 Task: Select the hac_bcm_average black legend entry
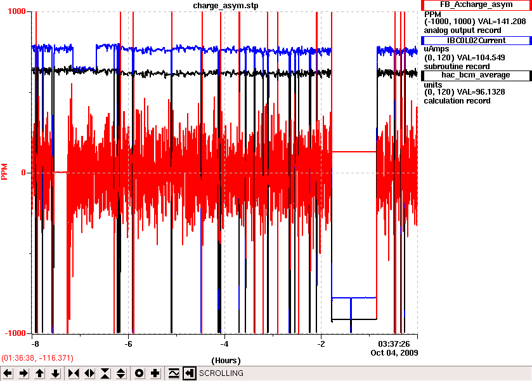point(476,75)
